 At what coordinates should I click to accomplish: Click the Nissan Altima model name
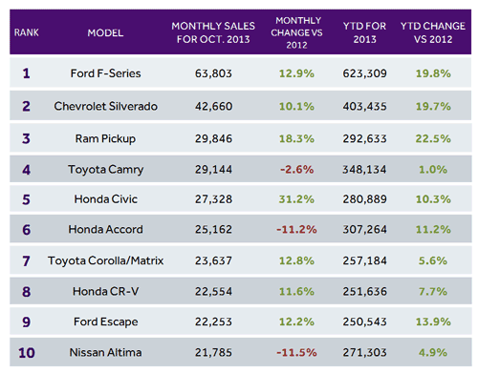click(105, 352)
